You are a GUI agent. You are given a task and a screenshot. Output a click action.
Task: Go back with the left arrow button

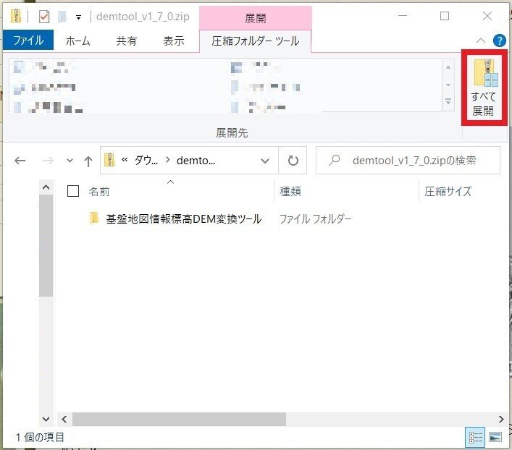click(20, 161)
